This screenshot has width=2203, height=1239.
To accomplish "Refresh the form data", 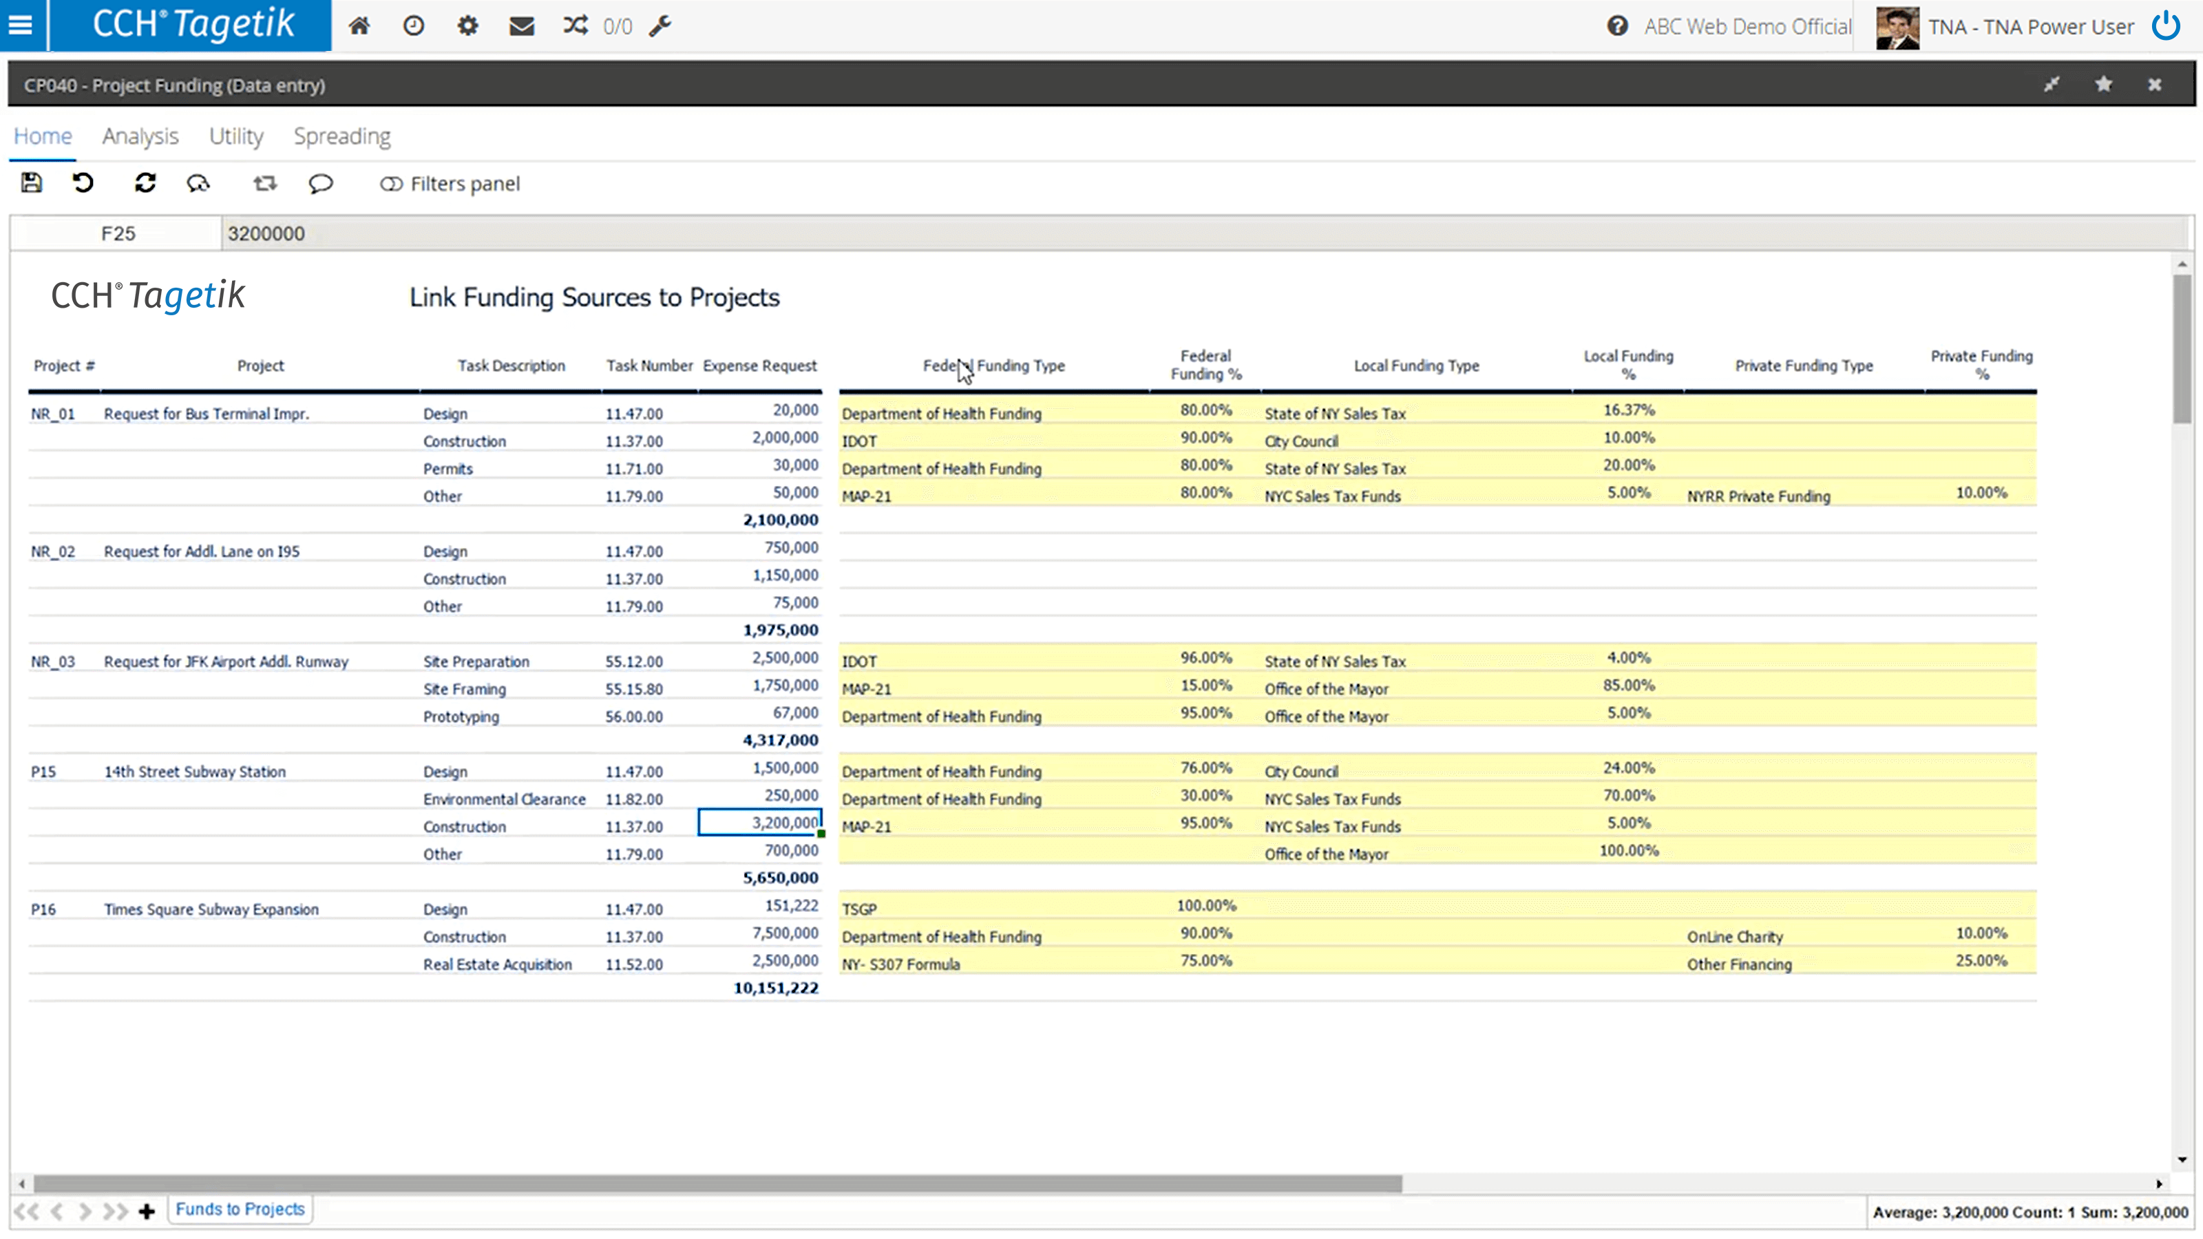I will coord(145,183).
